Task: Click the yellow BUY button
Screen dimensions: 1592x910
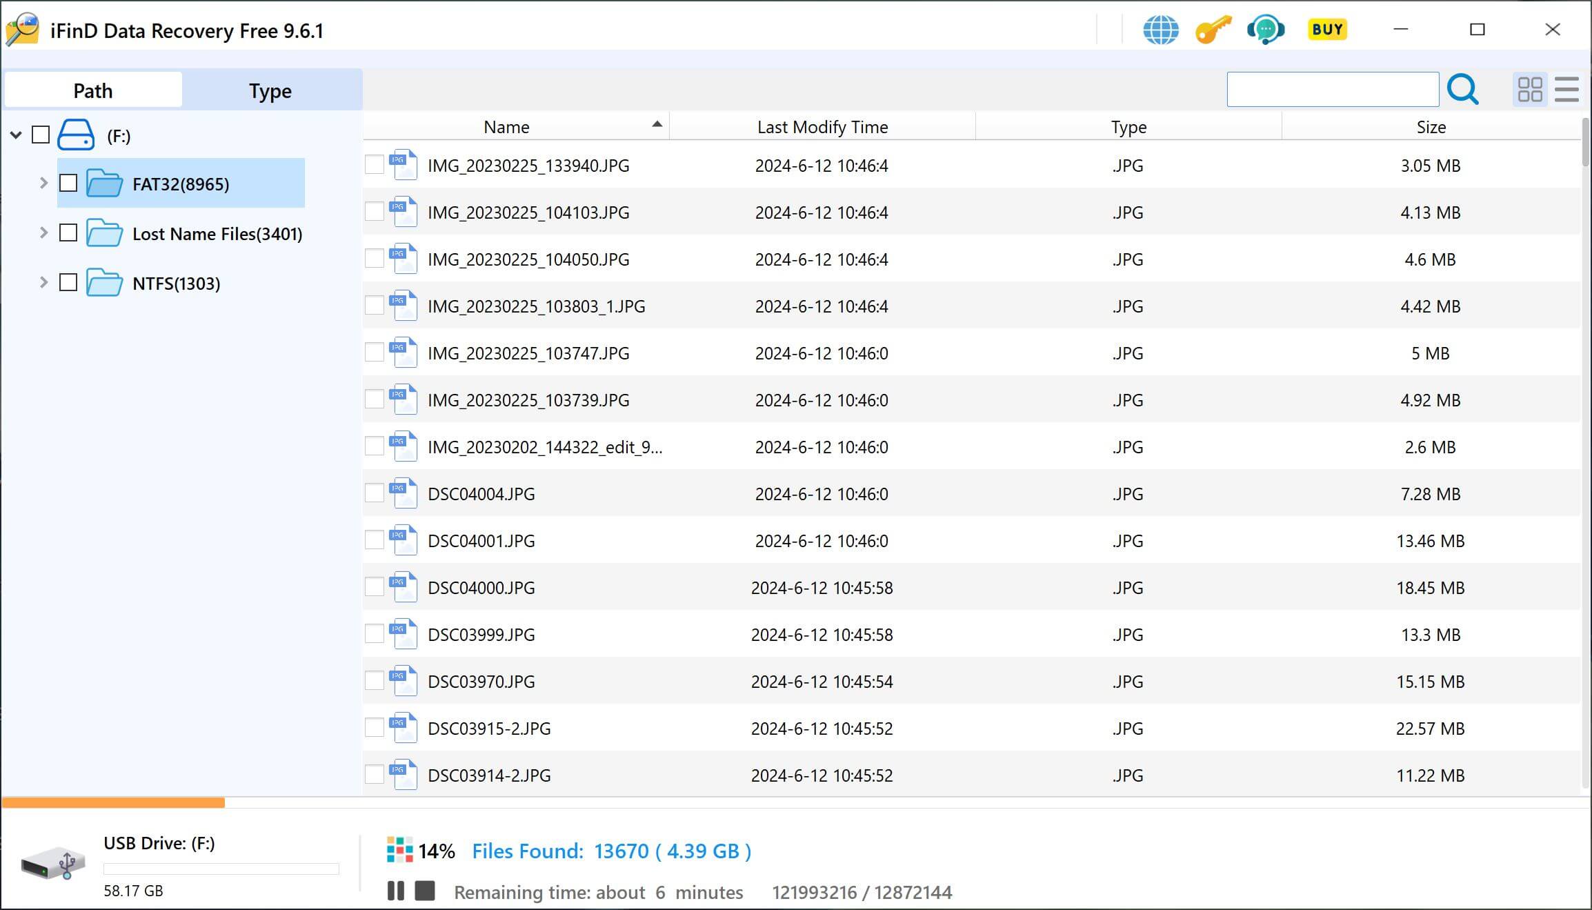Action: click(x=1327, y=30)
